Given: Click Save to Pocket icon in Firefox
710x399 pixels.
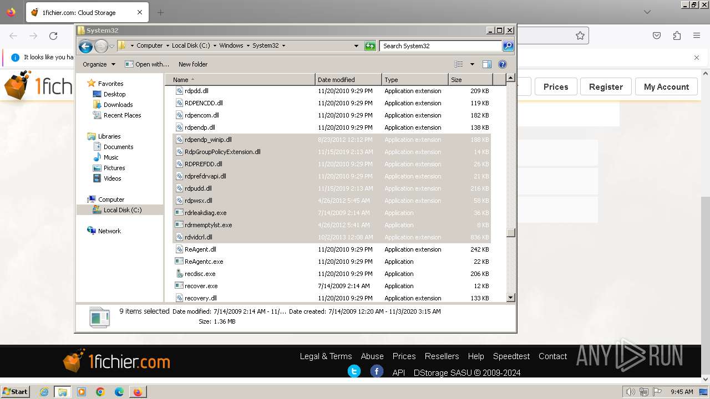Looking at the screenshot, I should [x=657, y=35].
